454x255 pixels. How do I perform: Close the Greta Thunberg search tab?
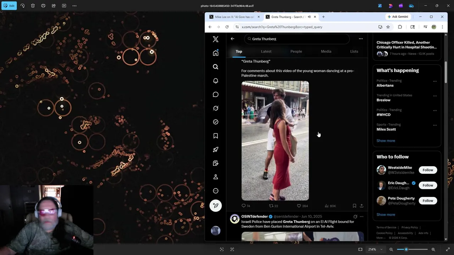[315, 17]
